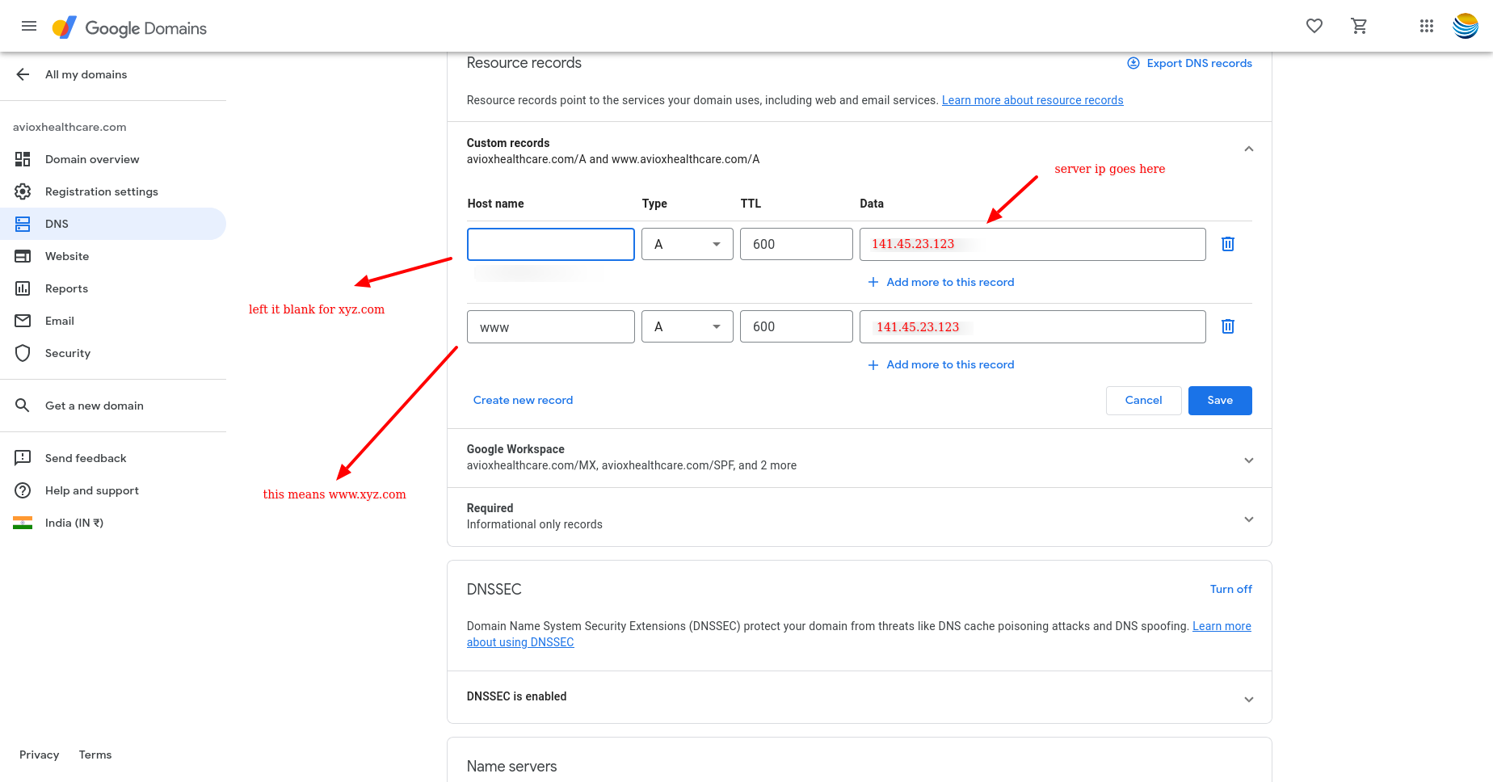
Task: Open Learn more about resource records
Action: tap(1032, 100)
